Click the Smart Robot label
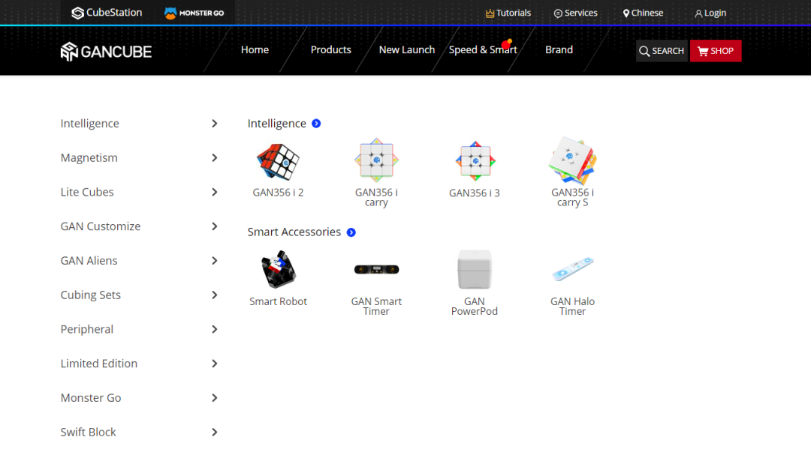This screenshot has width=811, height=452. click(x=279, y=301)
